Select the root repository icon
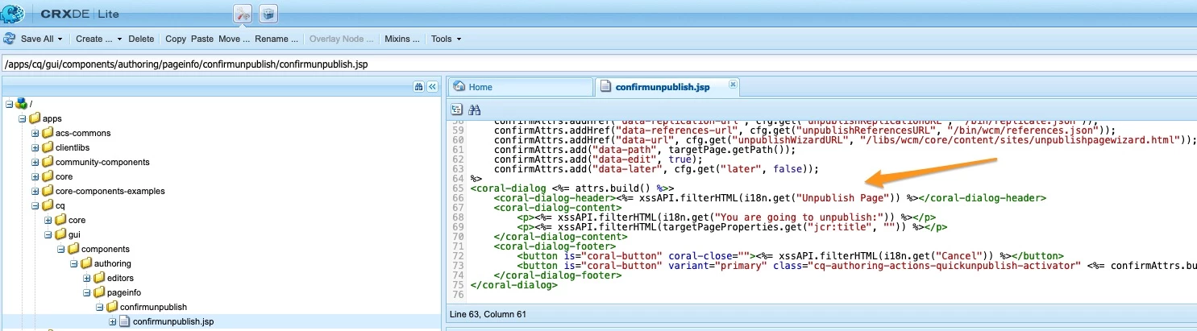The width and height of the screenshot is (1197, 331). (x=21, y=104)
